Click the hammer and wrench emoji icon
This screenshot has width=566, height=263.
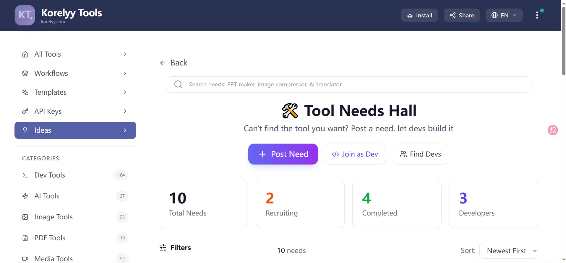point(290,111)
